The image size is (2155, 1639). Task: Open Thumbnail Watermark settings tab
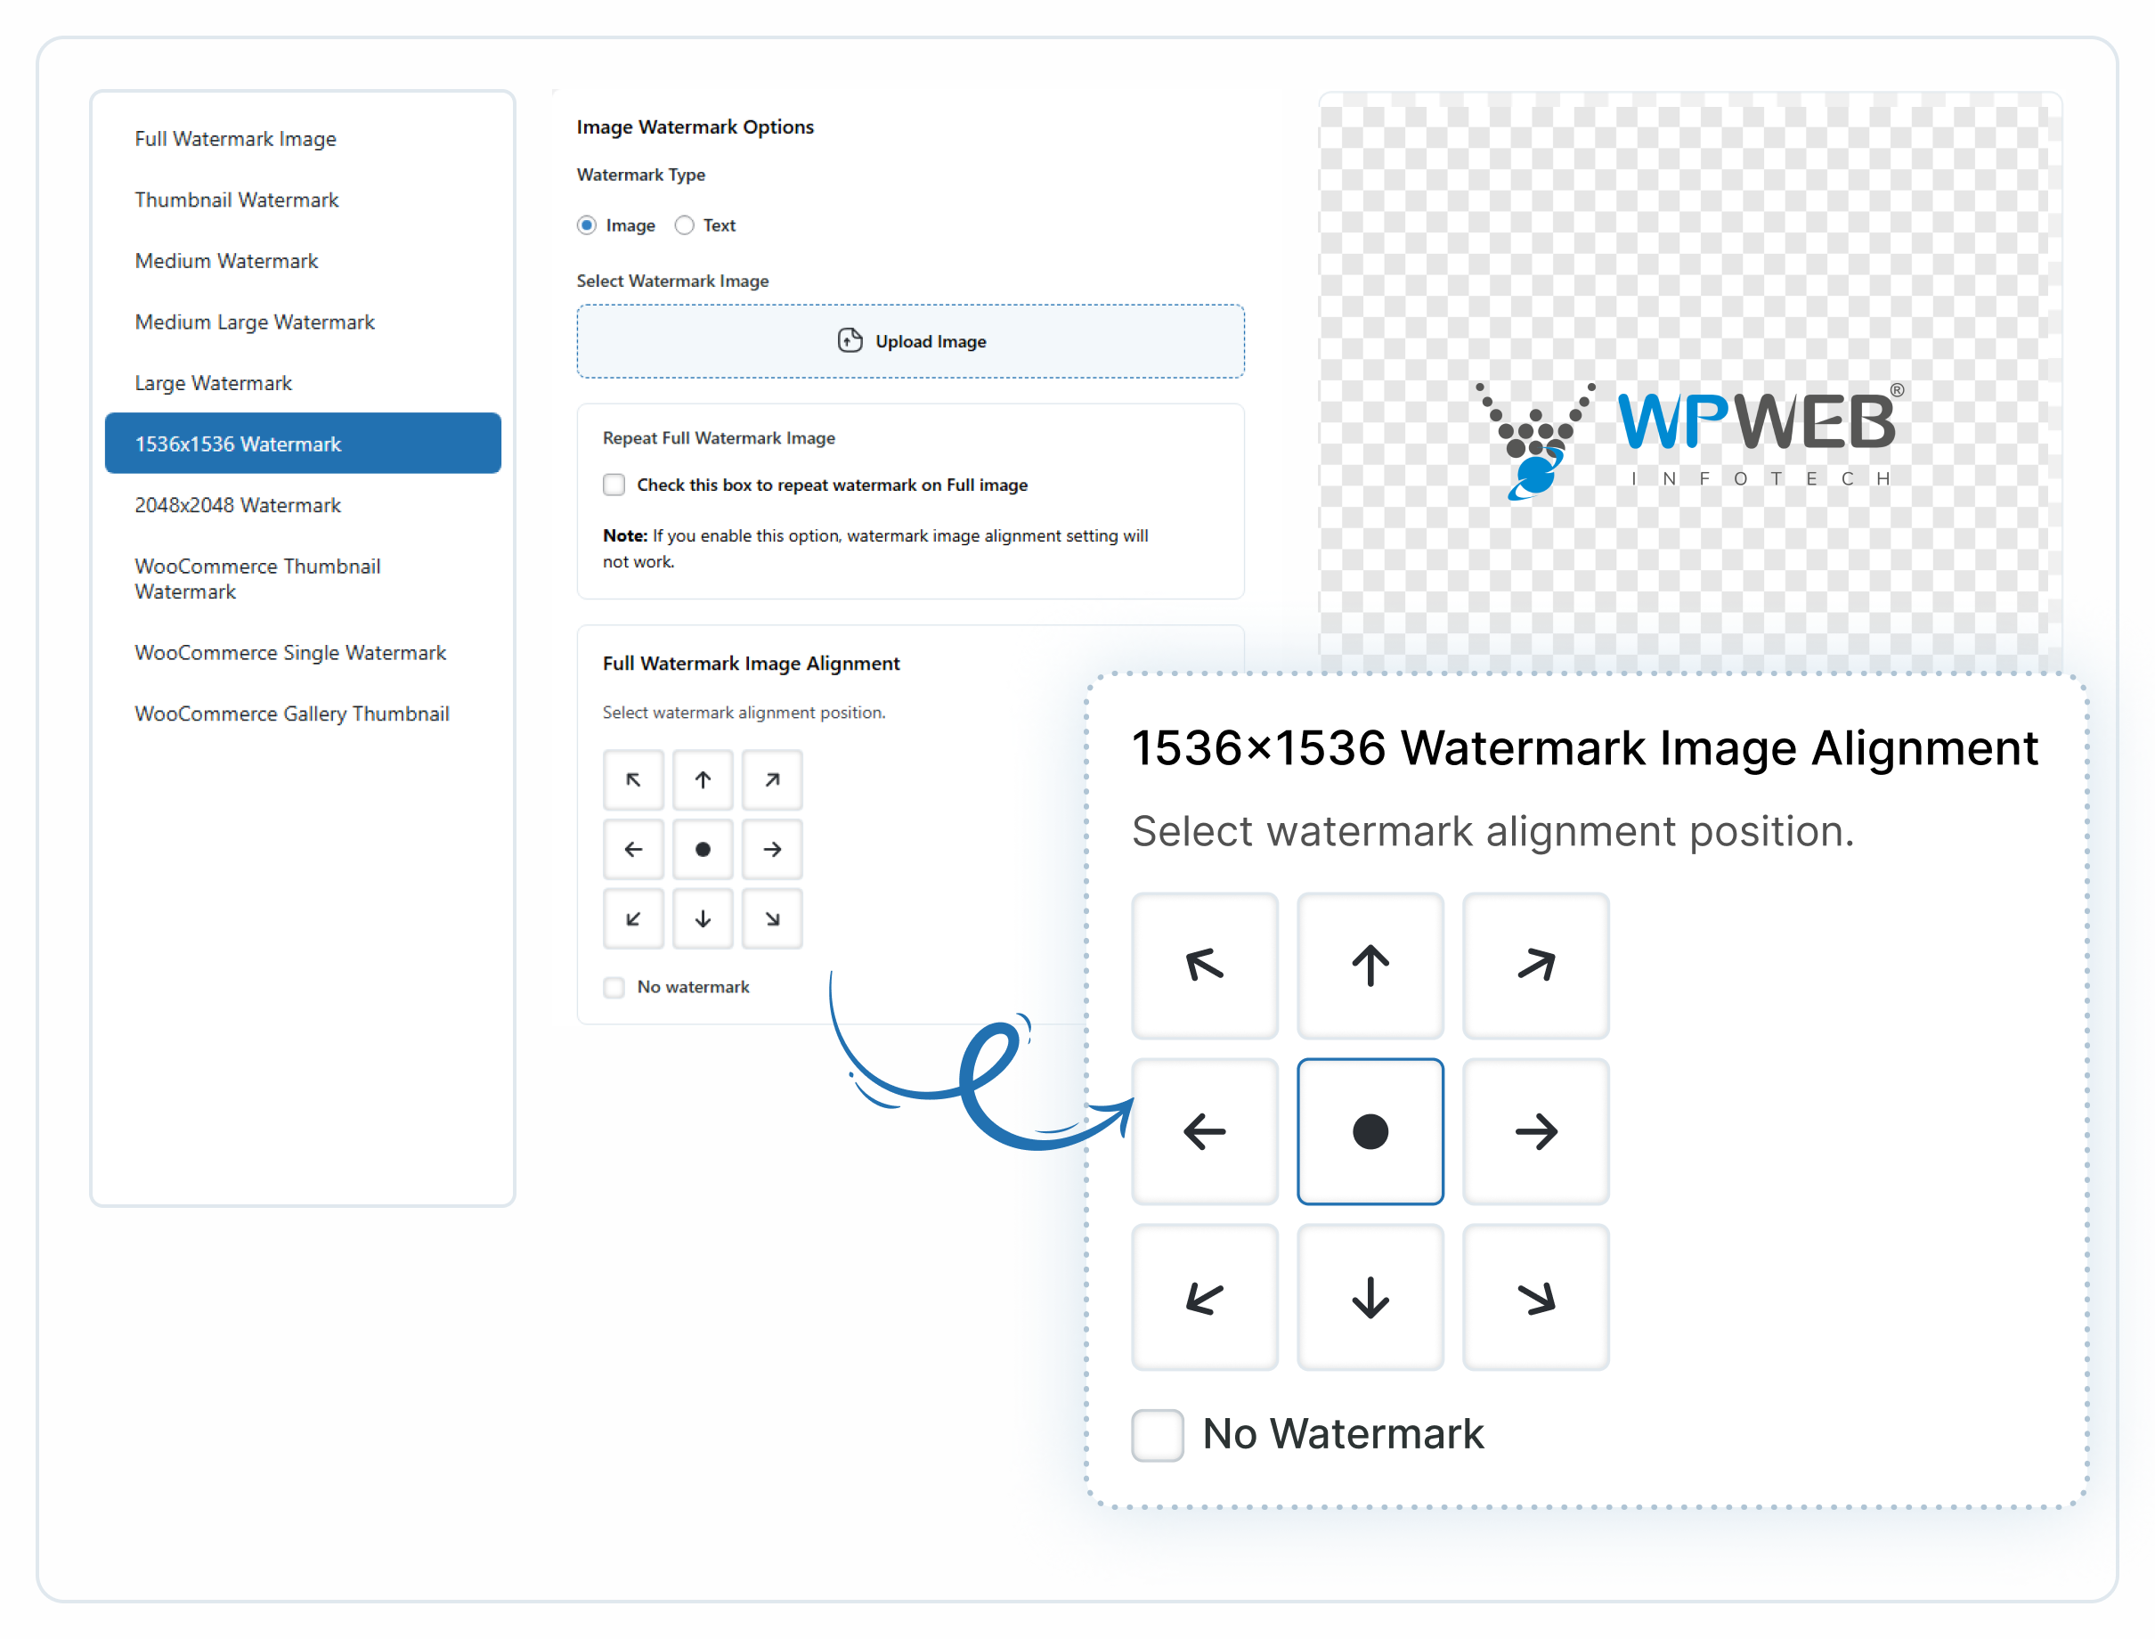[237, 200]
